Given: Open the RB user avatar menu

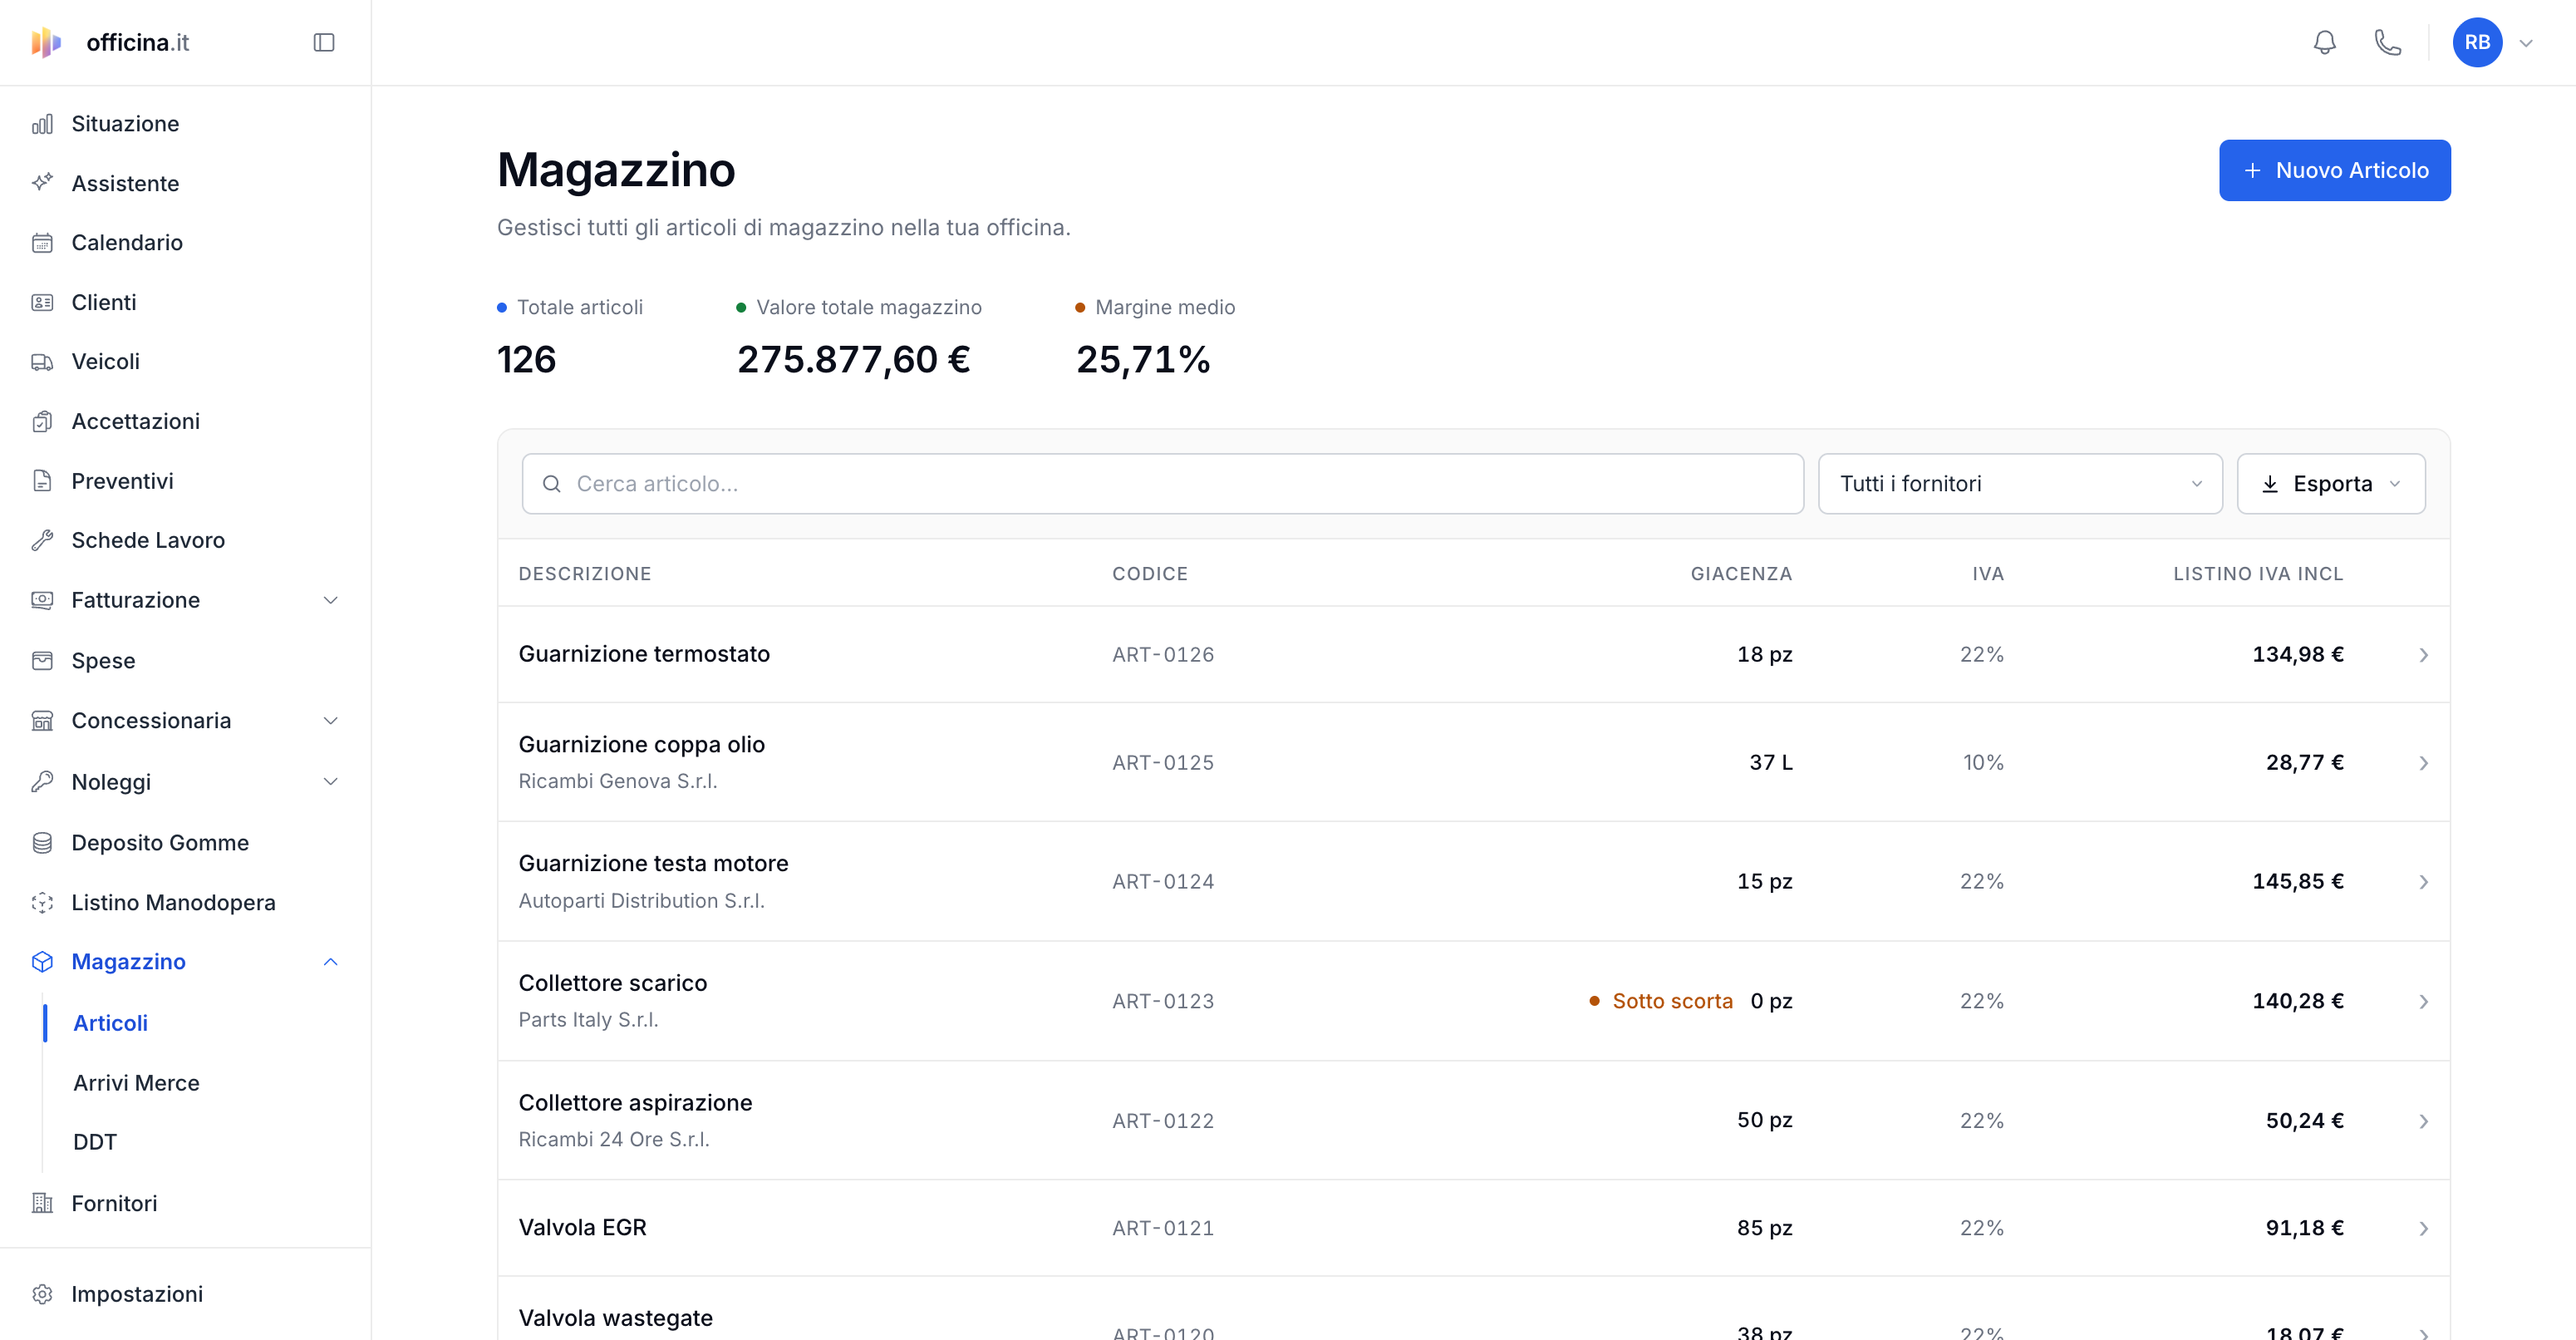Looking at the screenshot, I should (2477, 42).
